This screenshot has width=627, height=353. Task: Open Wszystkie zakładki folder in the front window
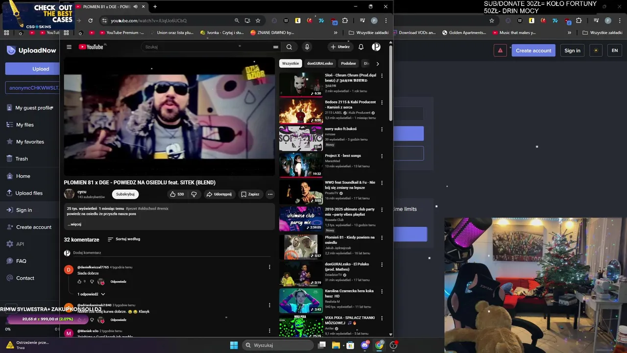[369, 33]
